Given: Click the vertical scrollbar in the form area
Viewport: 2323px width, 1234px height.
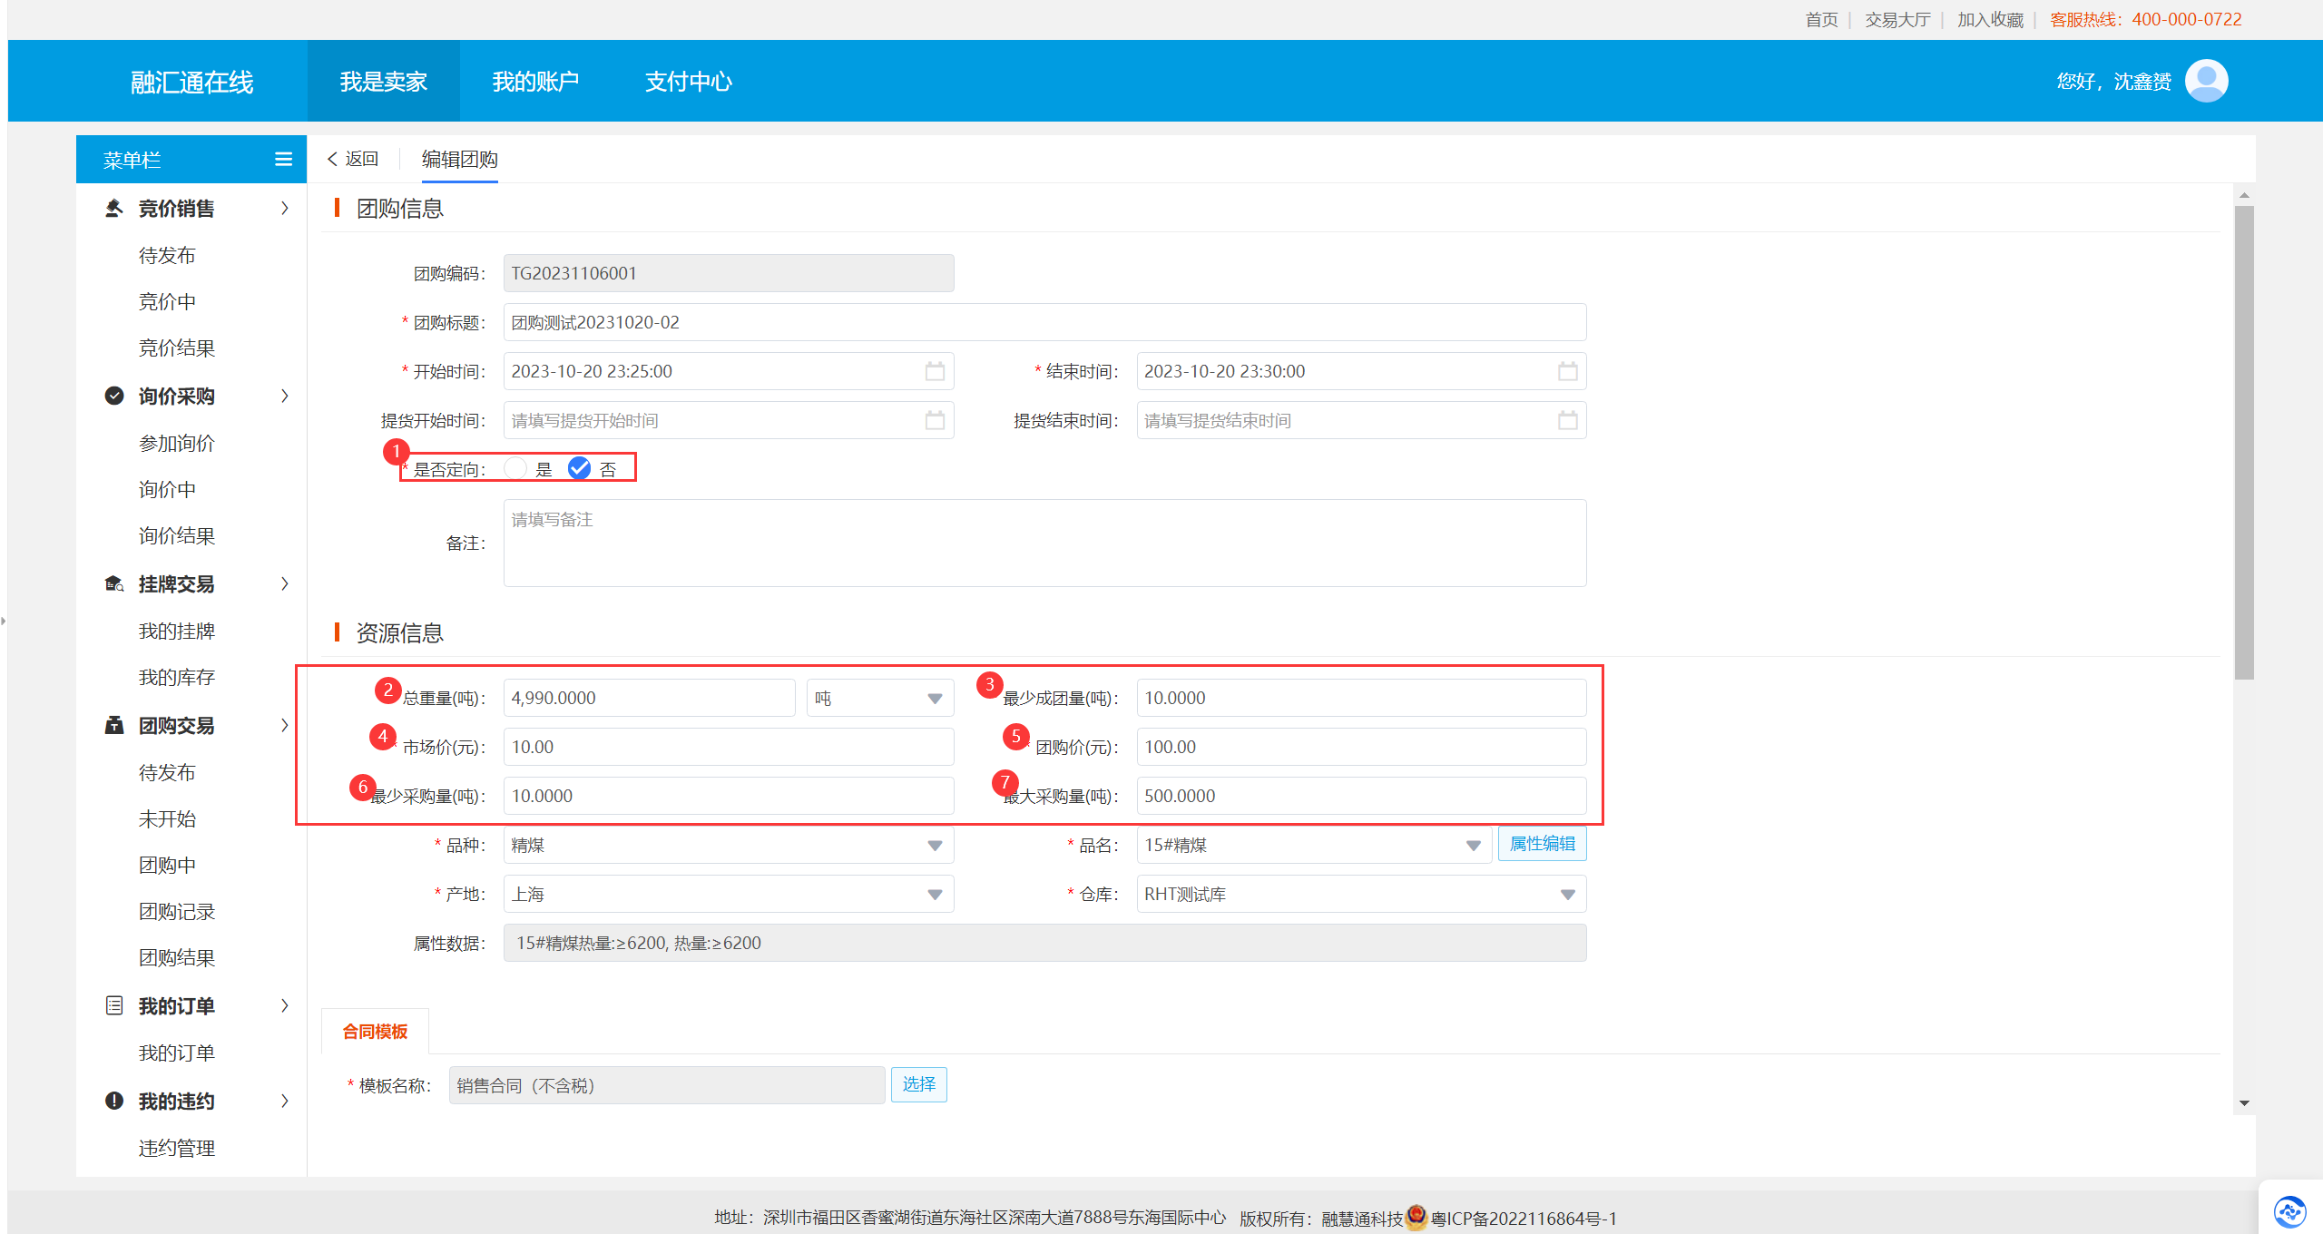Looking at the screenshot, I should pos(2243,441).
